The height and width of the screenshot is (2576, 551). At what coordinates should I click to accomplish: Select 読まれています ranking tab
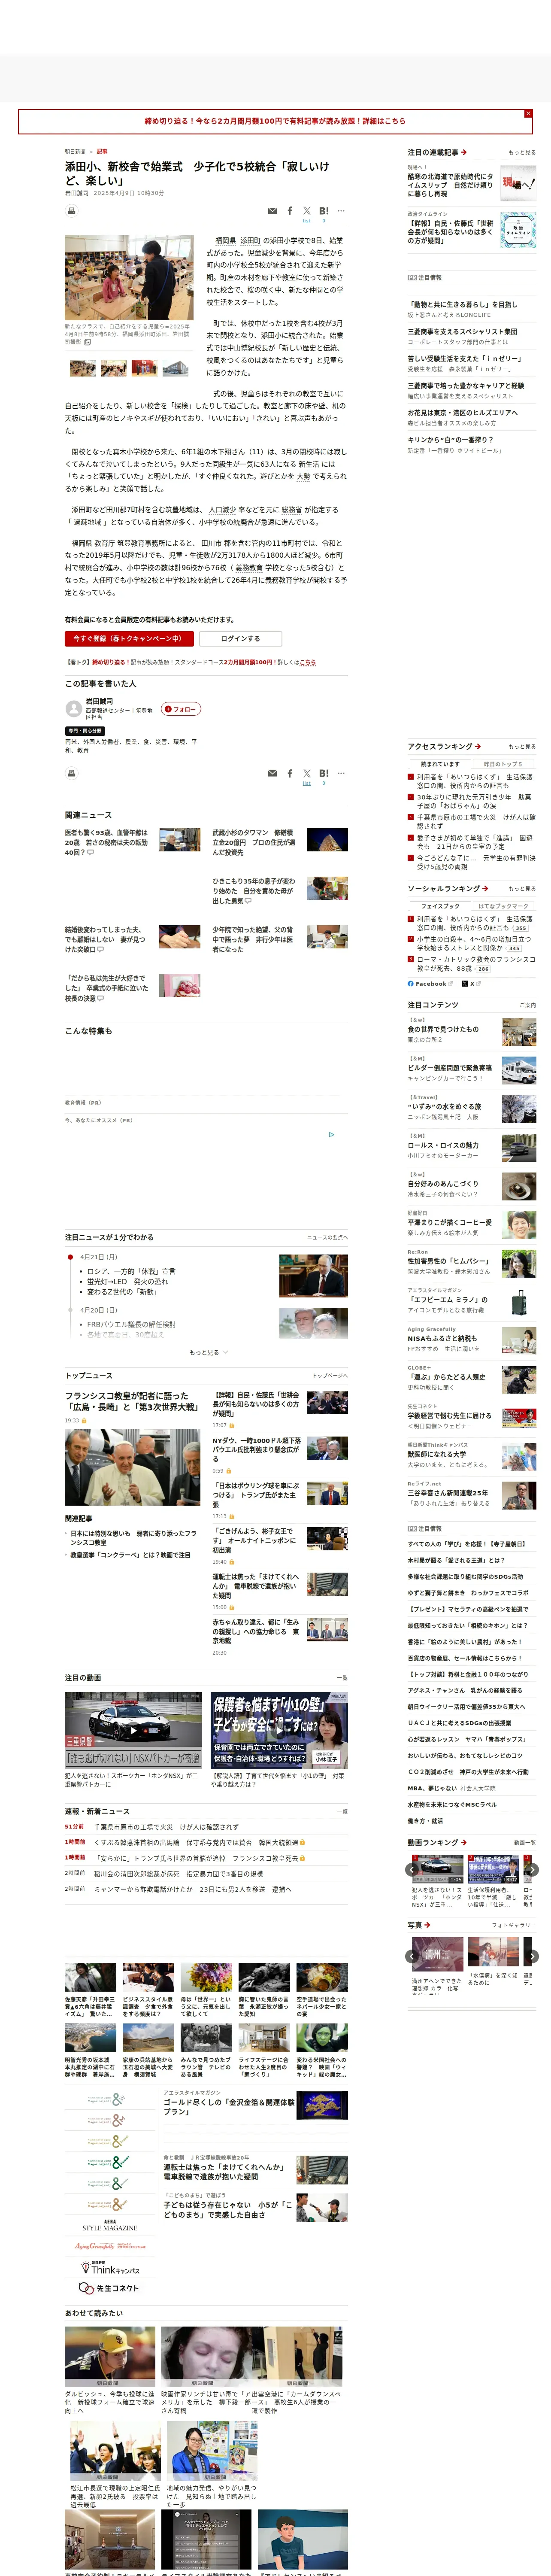coord(440,764)
